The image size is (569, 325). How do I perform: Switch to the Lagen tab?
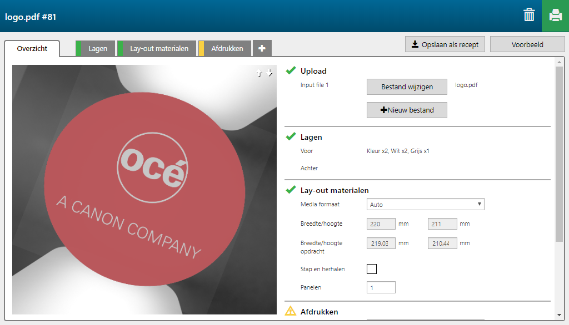(96, 49)
